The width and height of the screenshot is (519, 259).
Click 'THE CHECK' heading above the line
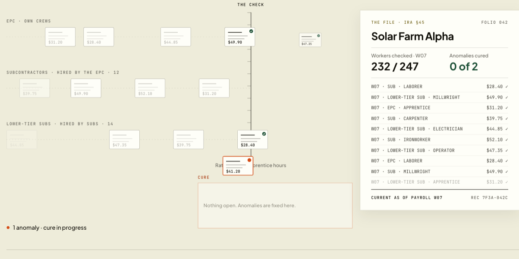(x=251, y=5)
